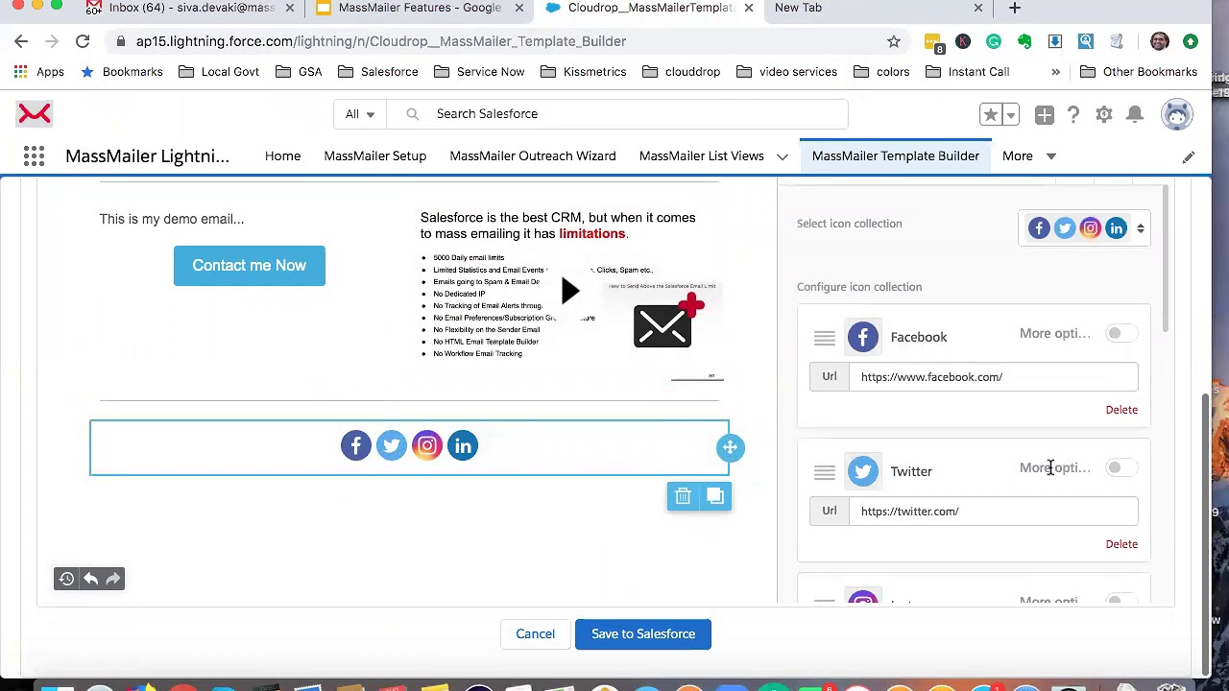Play the embedded video in the email
The width and height of the screenshot is (1229, 691).
click(570, 291)
